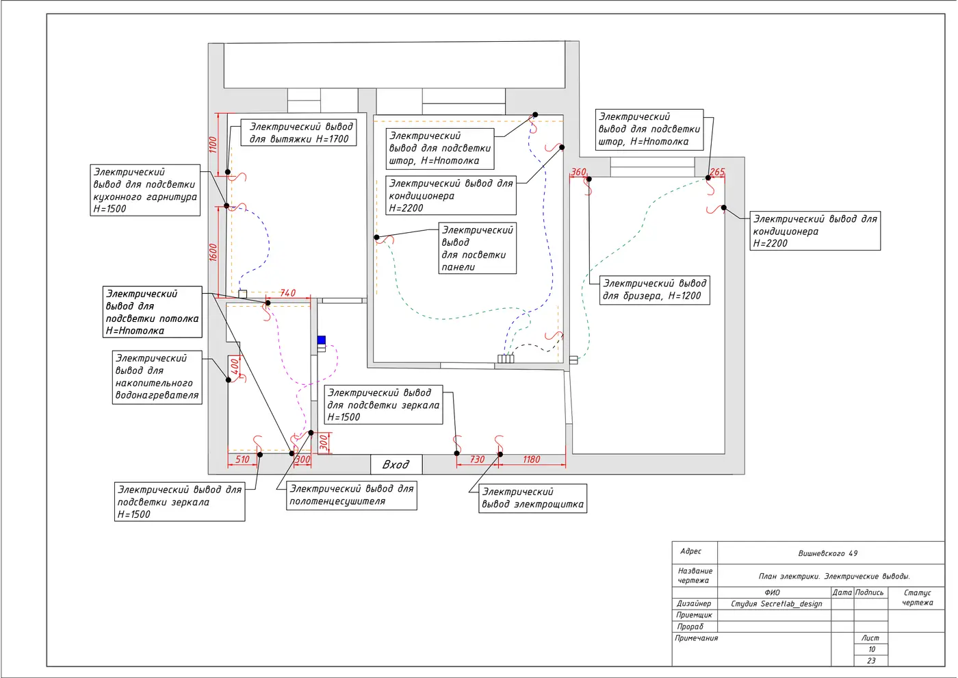Select the 'Вишневского 49' address cell
This screenshot has width=958, height=678.
click(x=831, y=553)
